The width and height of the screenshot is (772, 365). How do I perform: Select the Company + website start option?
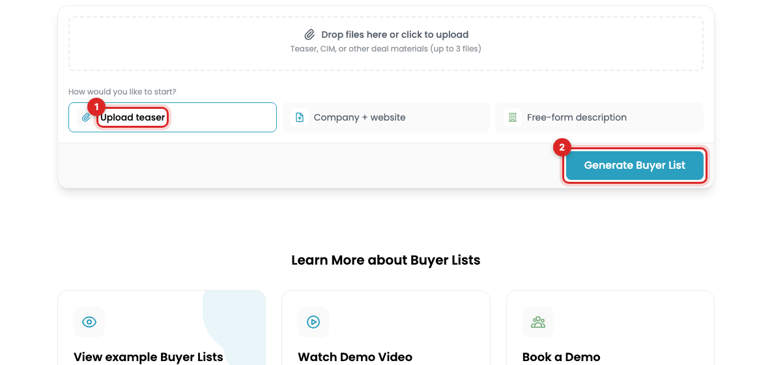point(386,117)
